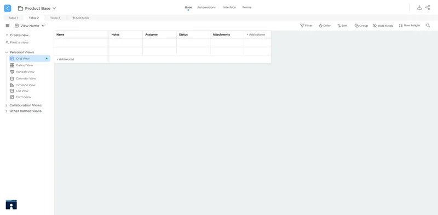Viewport: 438px width, 215px height.
Task: Open Row height options
Action: pos(410,25)
